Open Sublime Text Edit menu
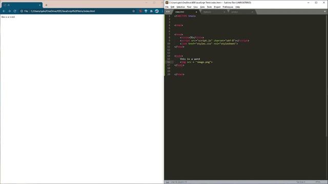328x184 pixels. point(172,7)
